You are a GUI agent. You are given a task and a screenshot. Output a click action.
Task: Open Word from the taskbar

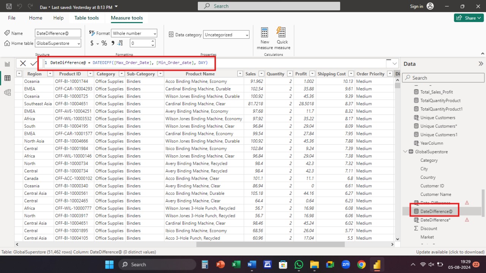tap(251, 264)
